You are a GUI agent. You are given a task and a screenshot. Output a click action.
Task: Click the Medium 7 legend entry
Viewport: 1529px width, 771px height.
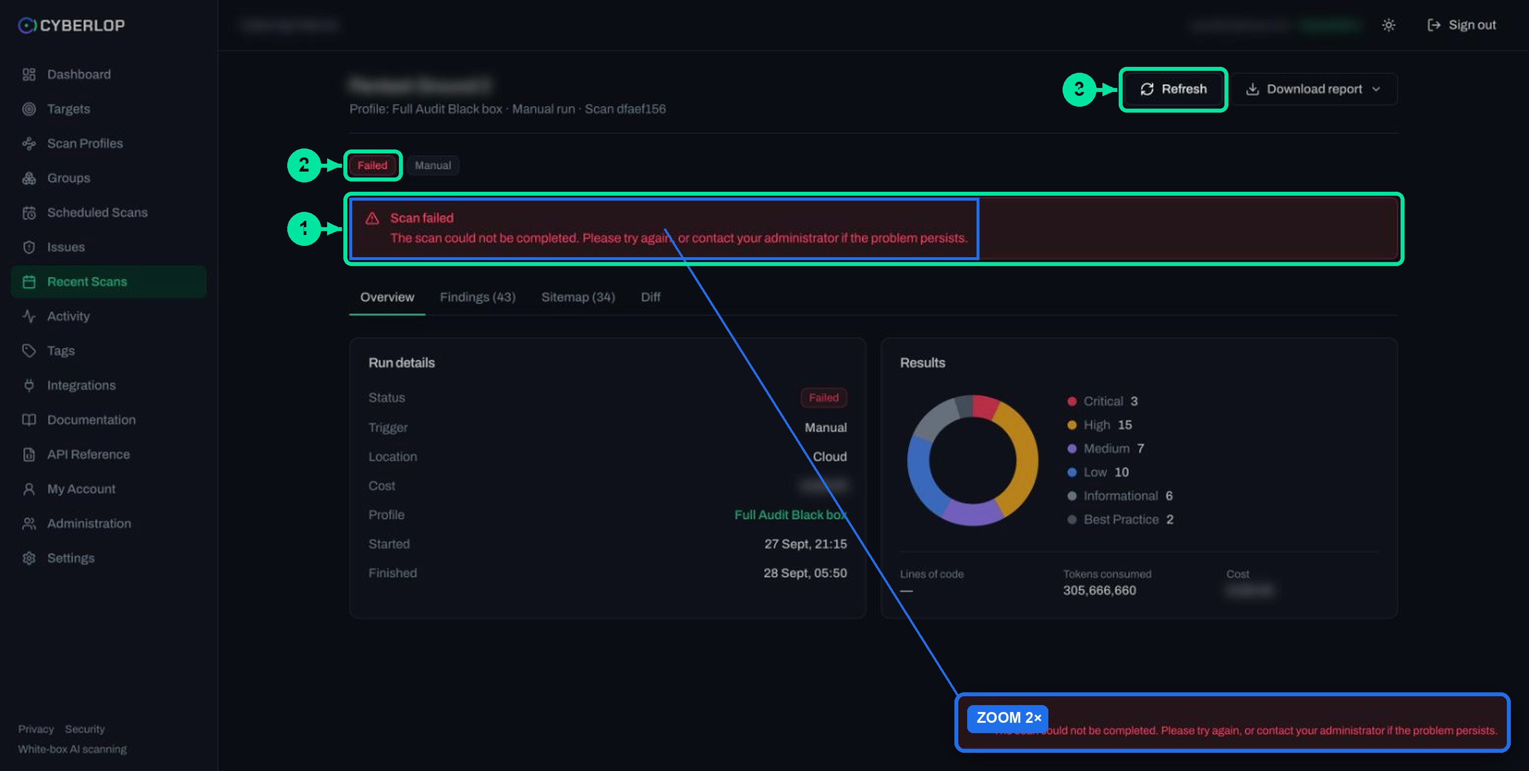[1106, 449]
